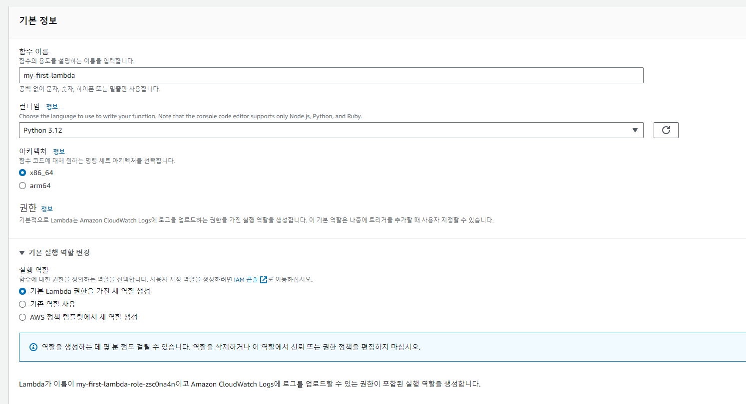Screen dimensions: 746x404
Task: Click the info icon in the blue notice box
Action: pyautogui.click(x=33, y=347)
